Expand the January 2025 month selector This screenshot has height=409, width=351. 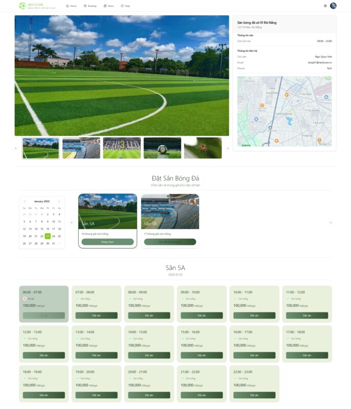[x=42, y=201]
